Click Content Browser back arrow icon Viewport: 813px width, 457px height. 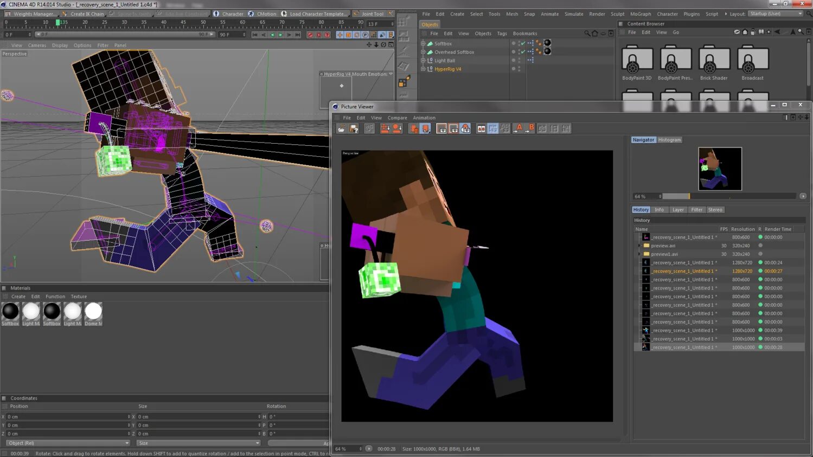777,32
